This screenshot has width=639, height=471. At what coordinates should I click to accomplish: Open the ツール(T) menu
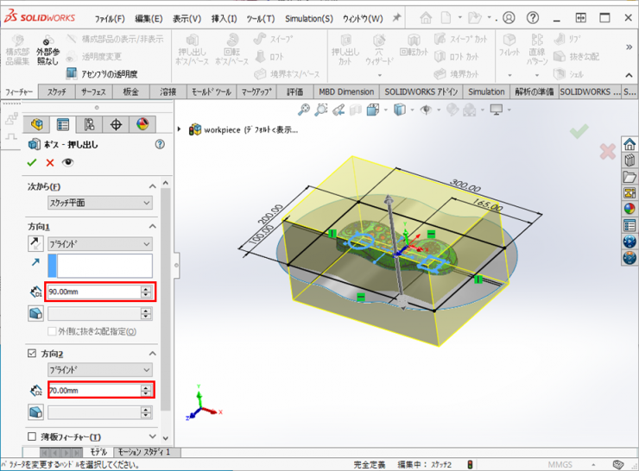click(x=261, y=18)
